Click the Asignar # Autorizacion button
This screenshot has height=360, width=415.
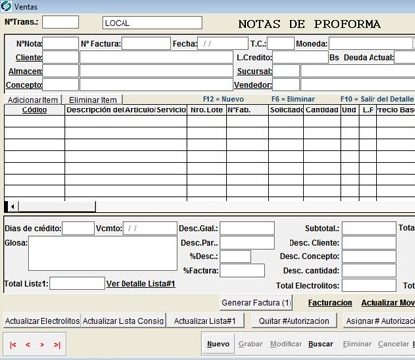(x=379, y=321)
